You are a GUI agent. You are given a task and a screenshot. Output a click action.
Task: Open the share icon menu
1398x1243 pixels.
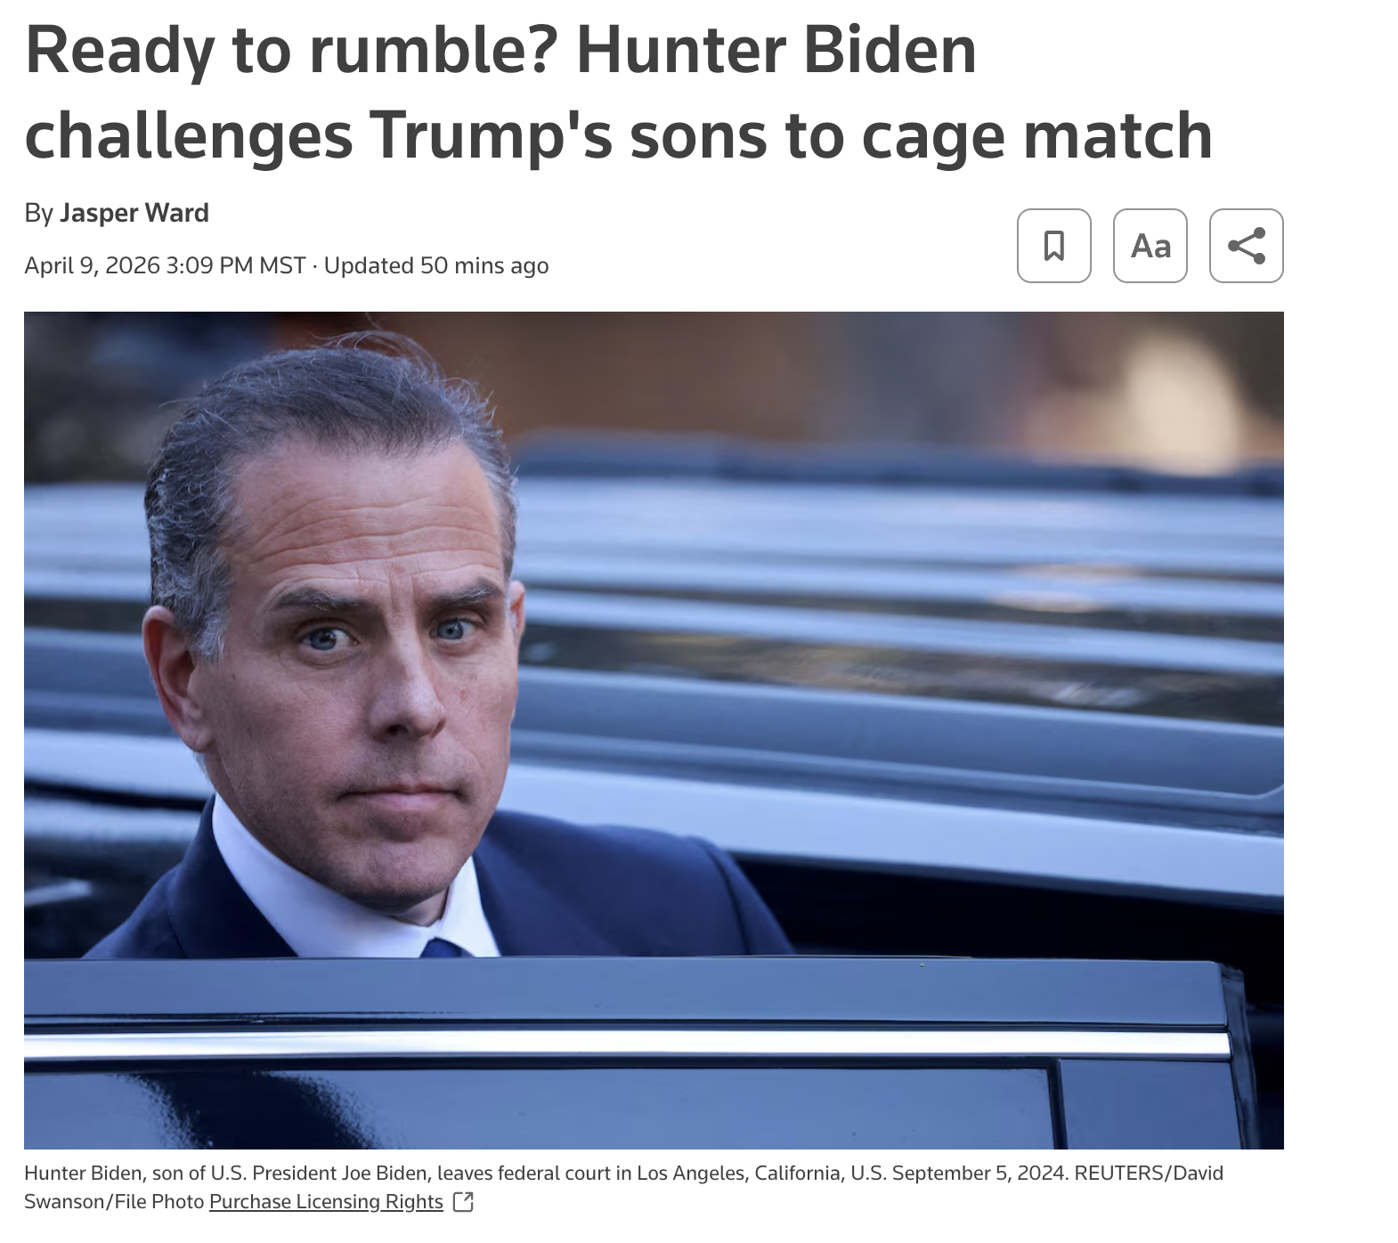click(x=1246, y=246)
